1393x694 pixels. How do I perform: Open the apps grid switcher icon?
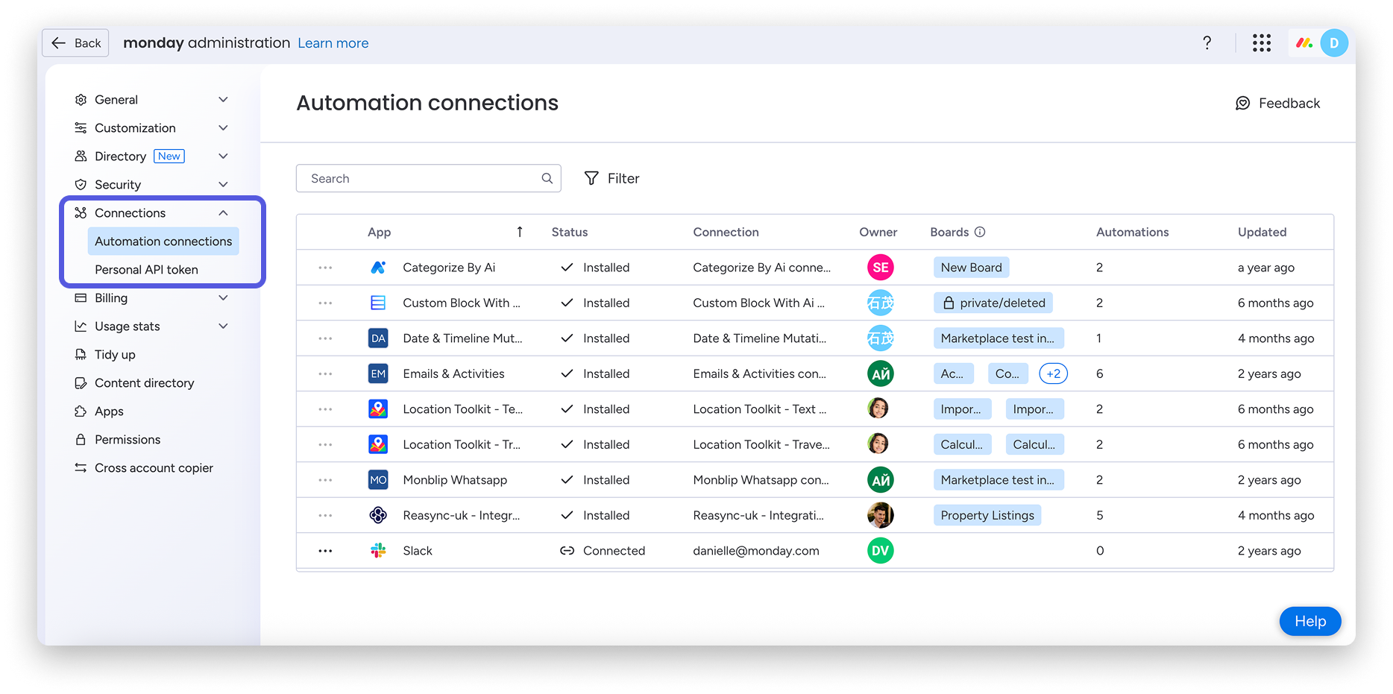coord(1261,43)
